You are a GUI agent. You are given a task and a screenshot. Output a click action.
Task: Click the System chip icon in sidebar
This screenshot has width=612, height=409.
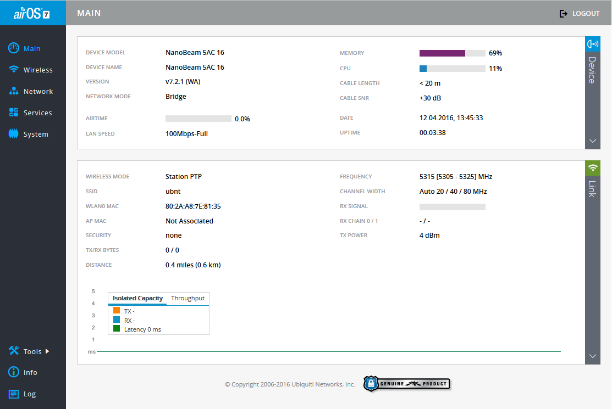(14, 133)
